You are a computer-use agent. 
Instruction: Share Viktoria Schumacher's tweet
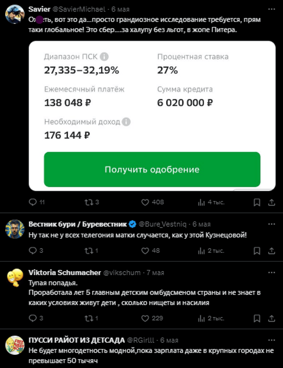pyautogui.click(x=272, y=318)
